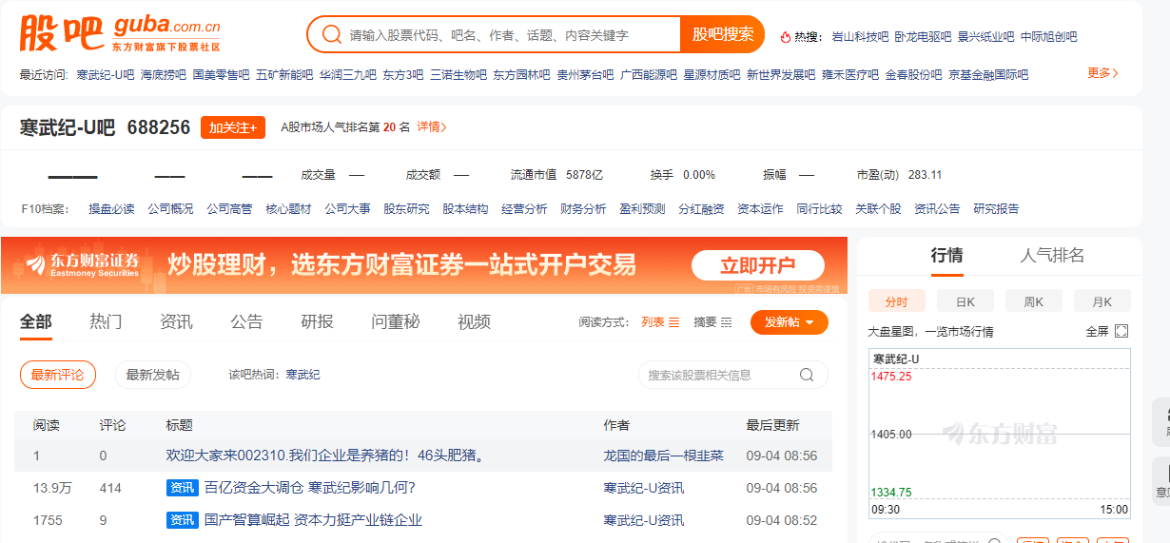This screenshot has width=1170, height=543.
Task: Open the 公告 posts tab
Action: pyautogui.click(x=246, y=321)
